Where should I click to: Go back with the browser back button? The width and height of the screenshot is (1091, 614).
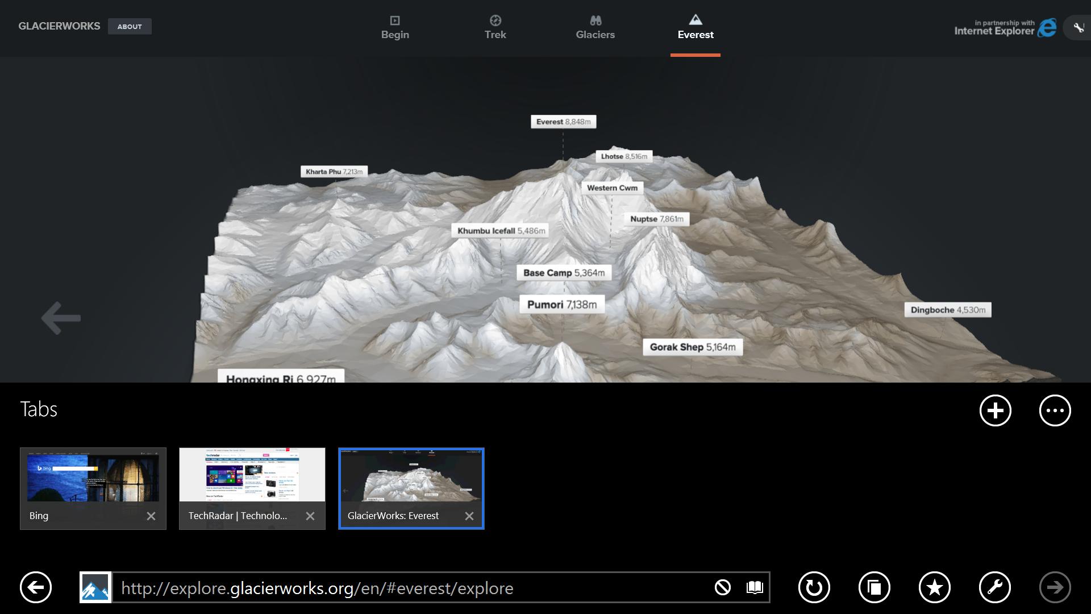[36, 587]
